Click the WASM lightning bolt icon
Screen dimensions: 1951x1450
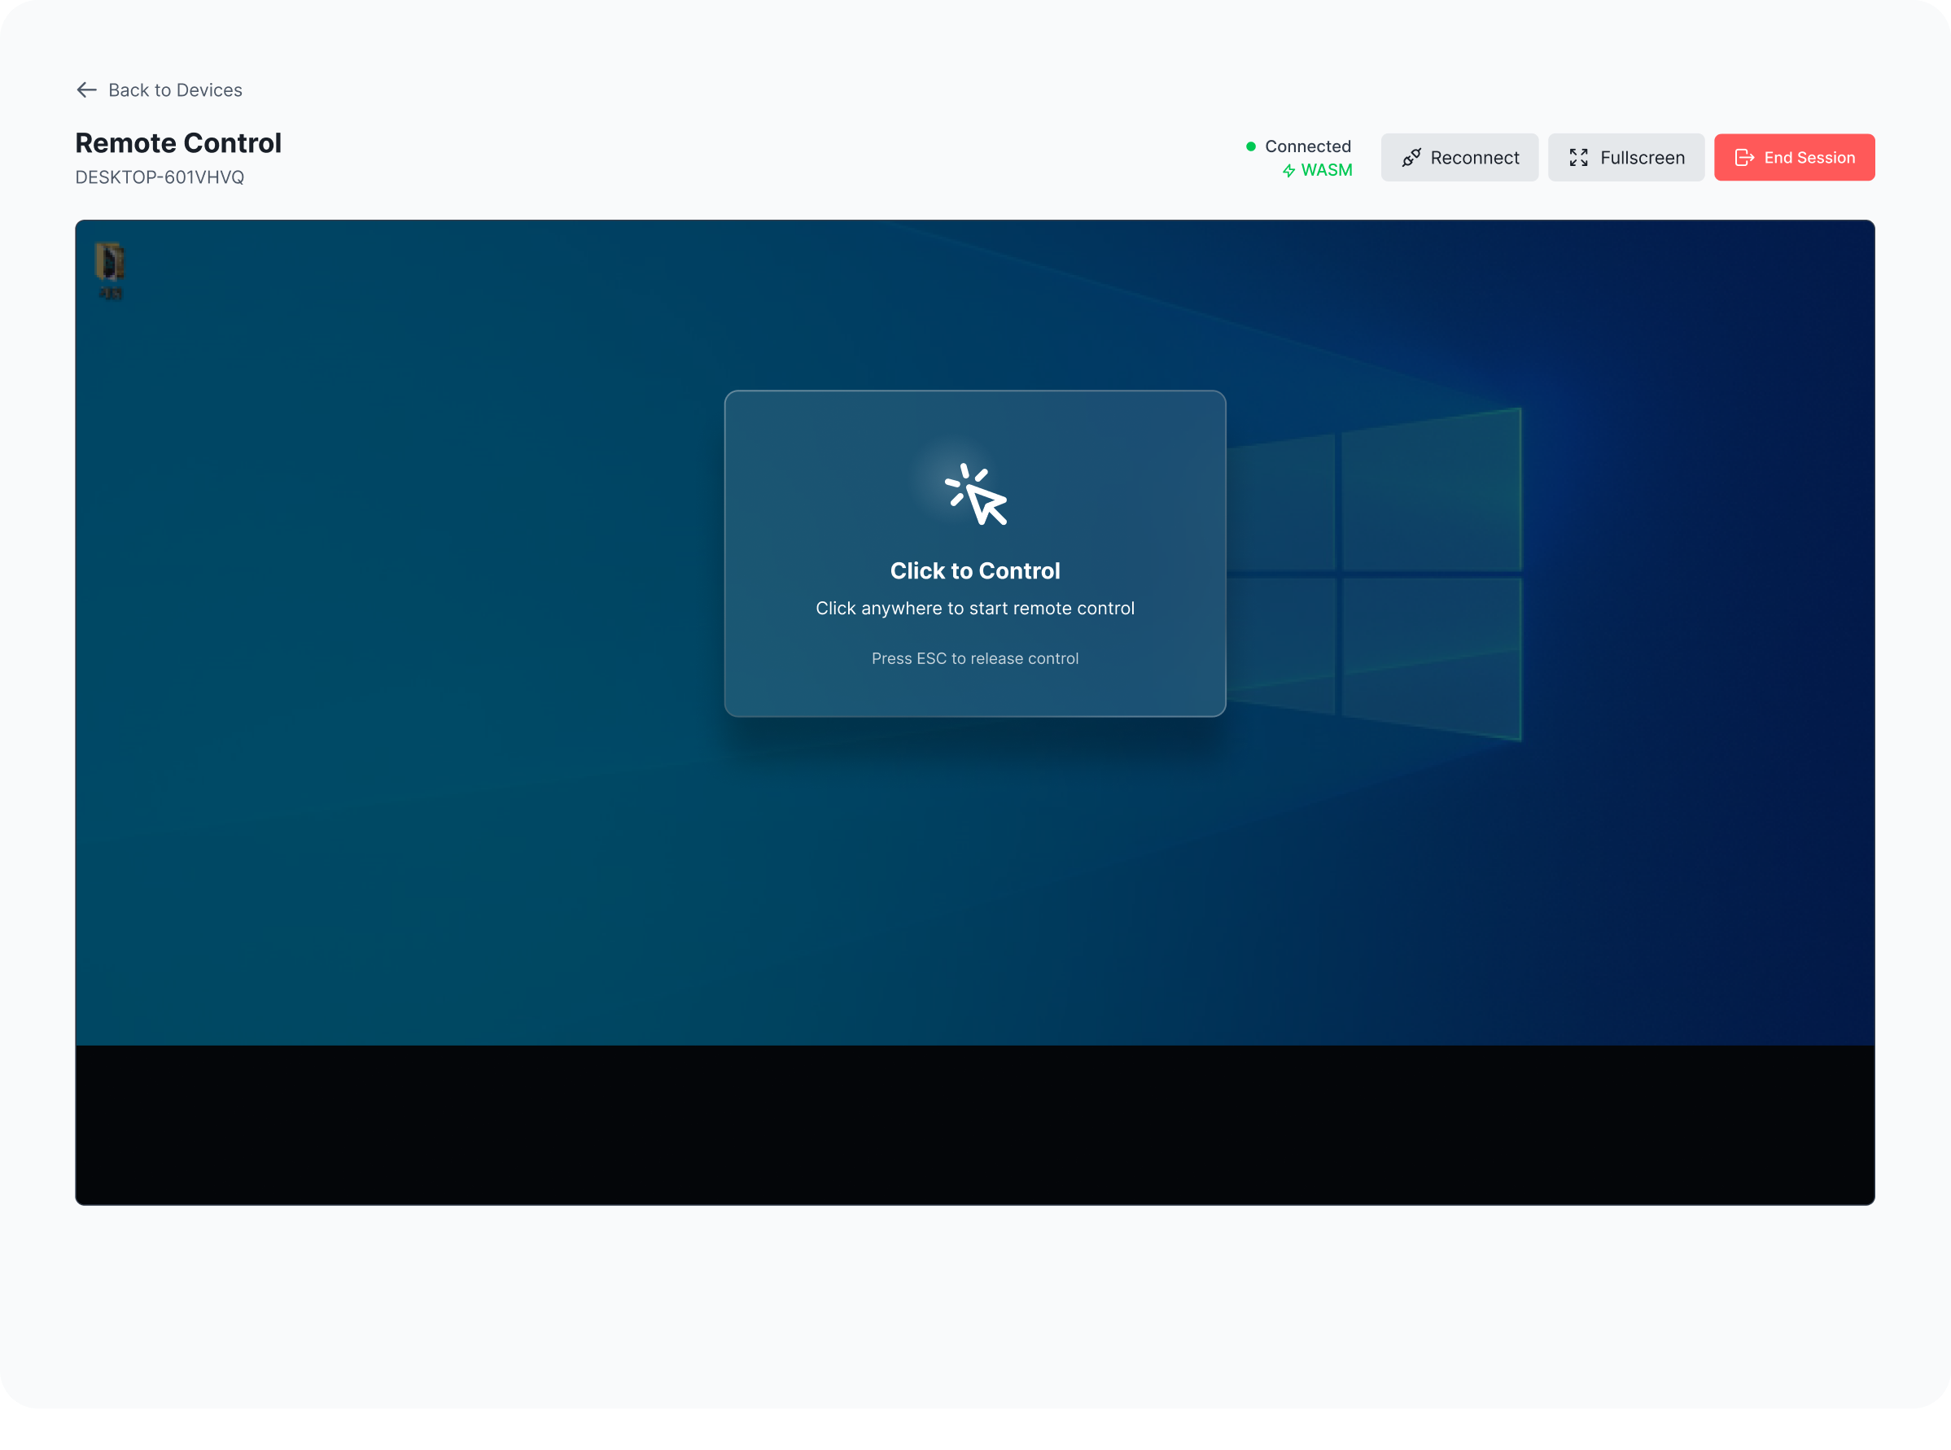click(1288, 170)
